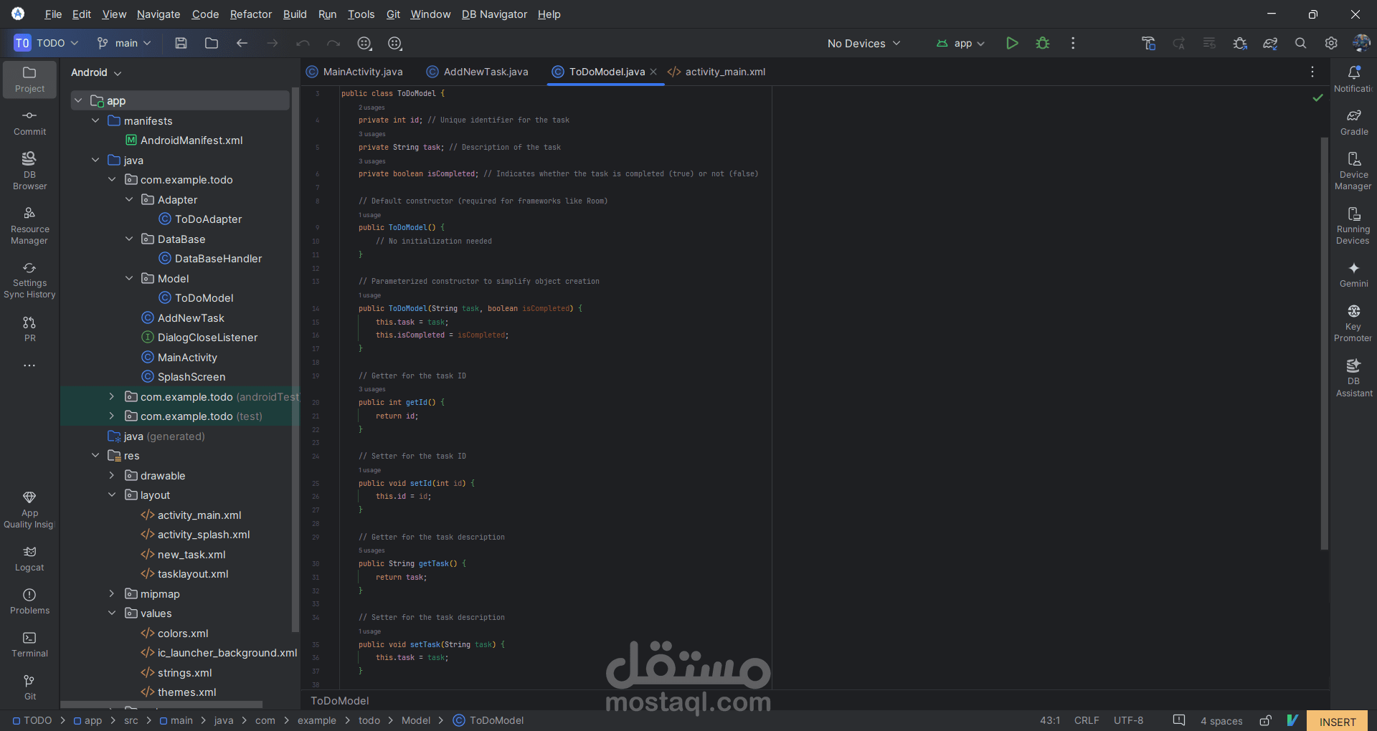Open the Gradle tool window
The width and height of the screenshot is (1377, 731).
point(1354,122)
